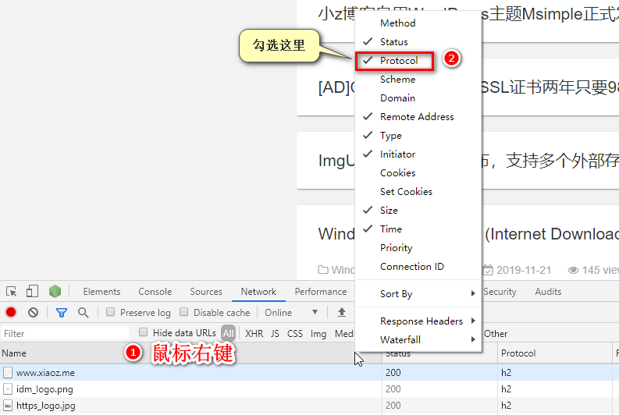Filter requests by XHR type
This screenshot has width=619, height=415.
[x=254, y=334]
